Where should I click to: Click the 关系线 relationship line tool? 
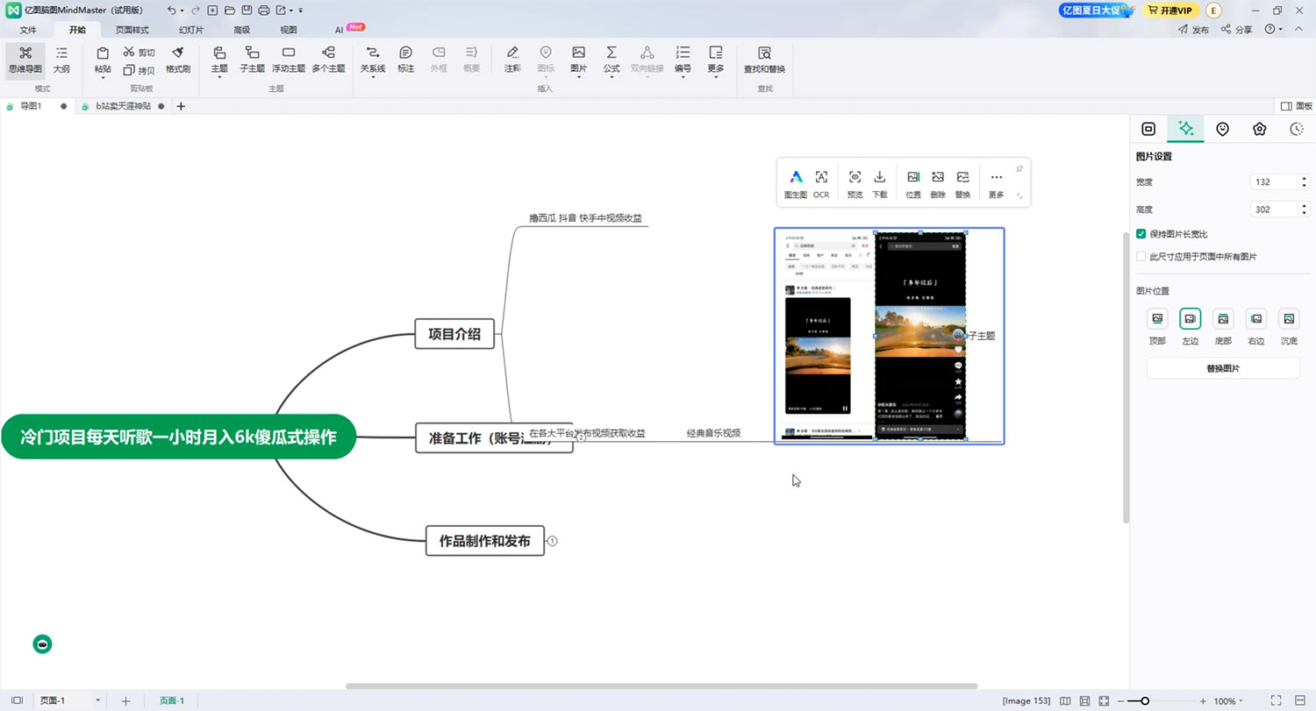373,59
